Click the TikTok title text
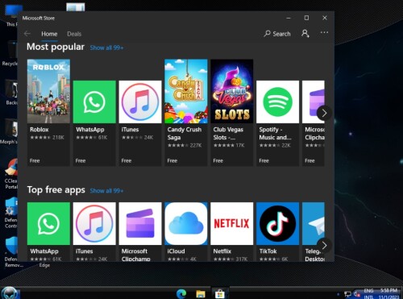The height and width of the screenshot is (299, 403). (x=268, y=251)
